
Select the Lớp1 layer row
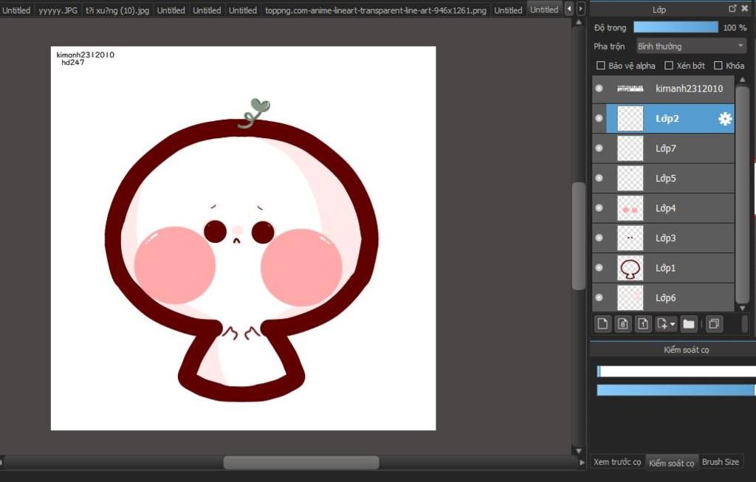click(x=664, y=268)
